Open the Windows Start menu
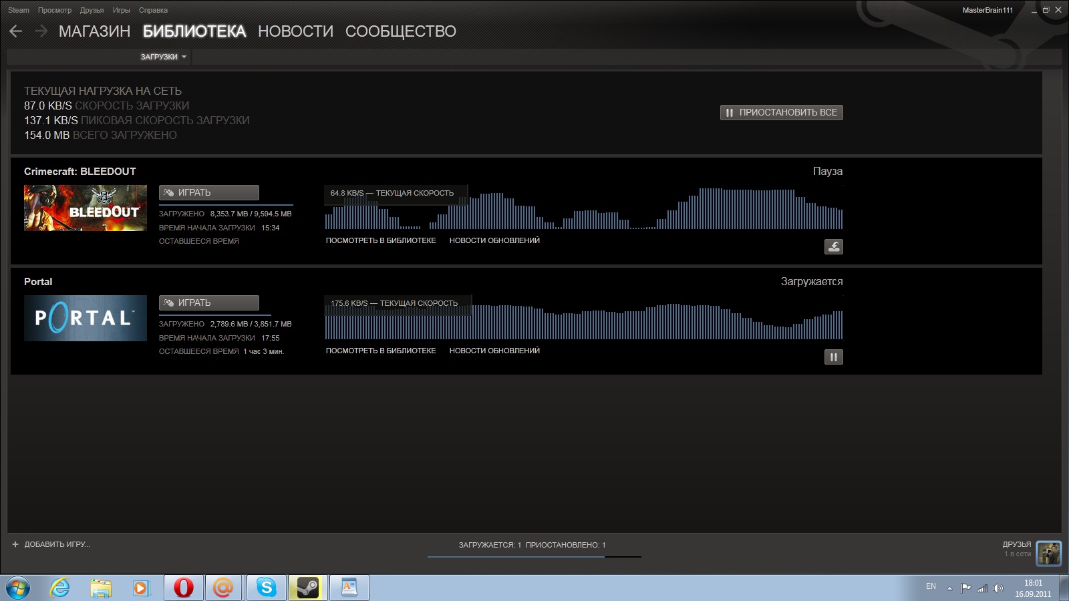Viewport: 1069px width, 601px height. (18, 588)
